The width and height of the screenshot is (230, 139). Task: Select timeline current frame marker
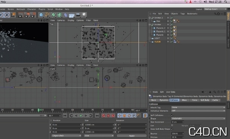(39, 110)
